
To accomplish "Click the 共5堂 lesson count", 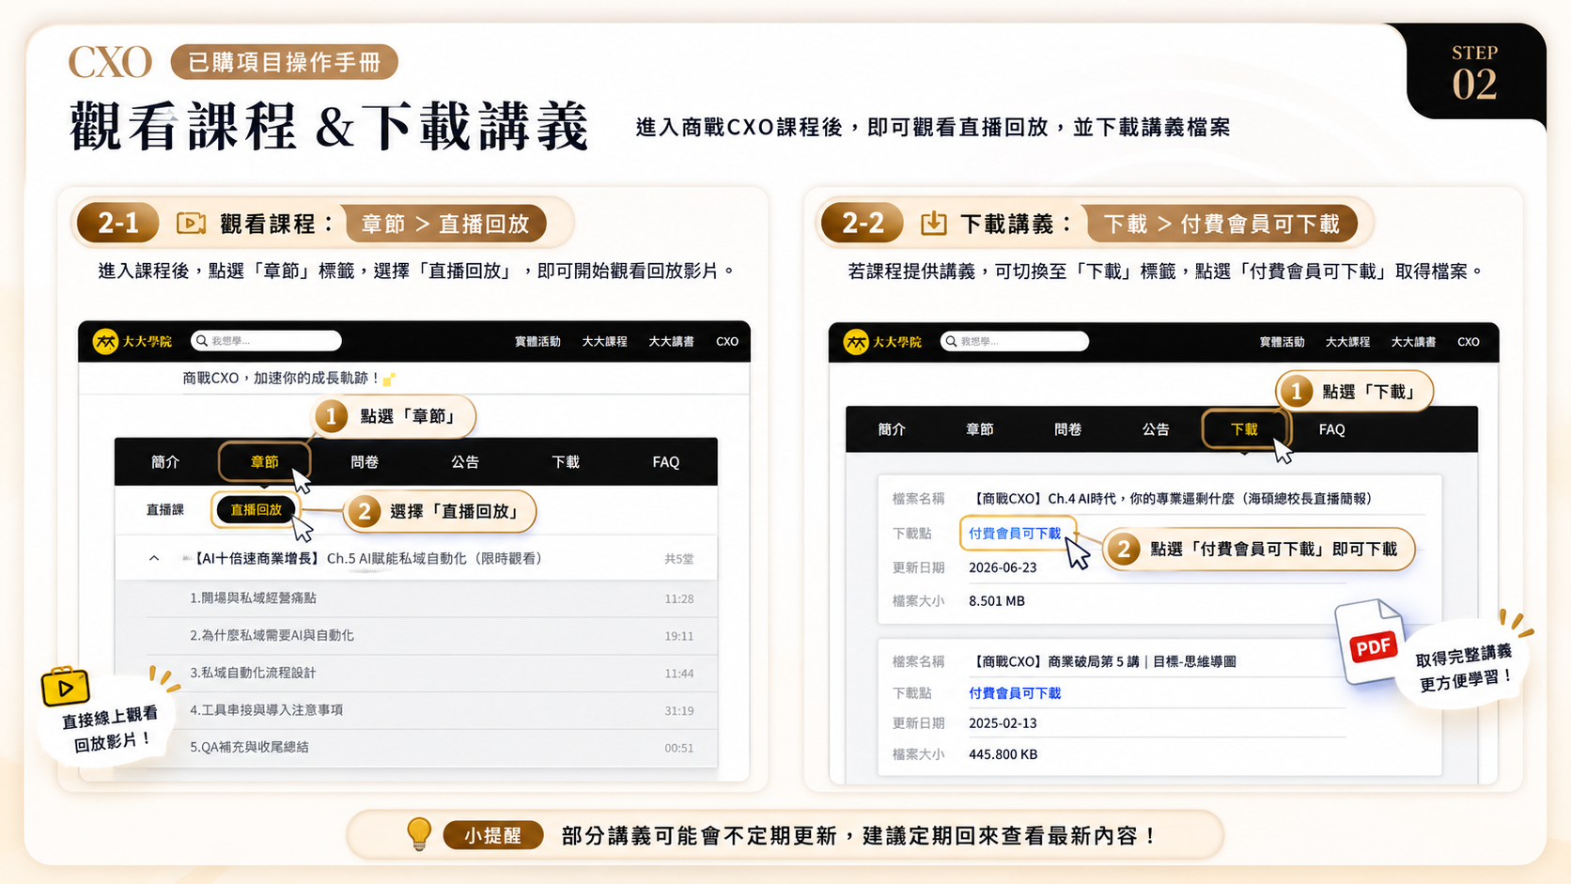I will (x=678, y=559).
